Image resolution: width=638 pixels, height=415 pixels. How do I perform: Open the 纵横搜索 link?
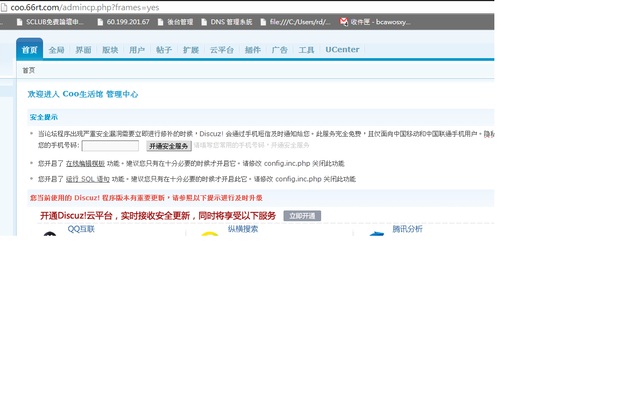point(243,229)
